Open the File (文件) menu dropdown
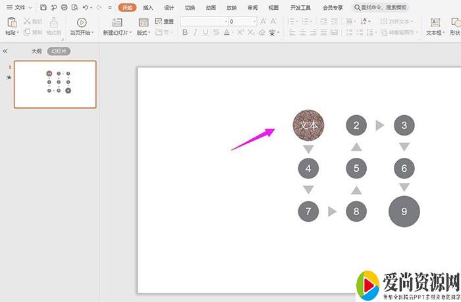The height and width of the screenshot is (302, 461). (20, 7)
